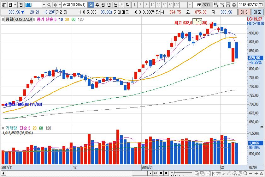This screenshot has width=265, height=177.
Task: Click the chart zoom slider at bottom
Action: click(x=181, y=173)
